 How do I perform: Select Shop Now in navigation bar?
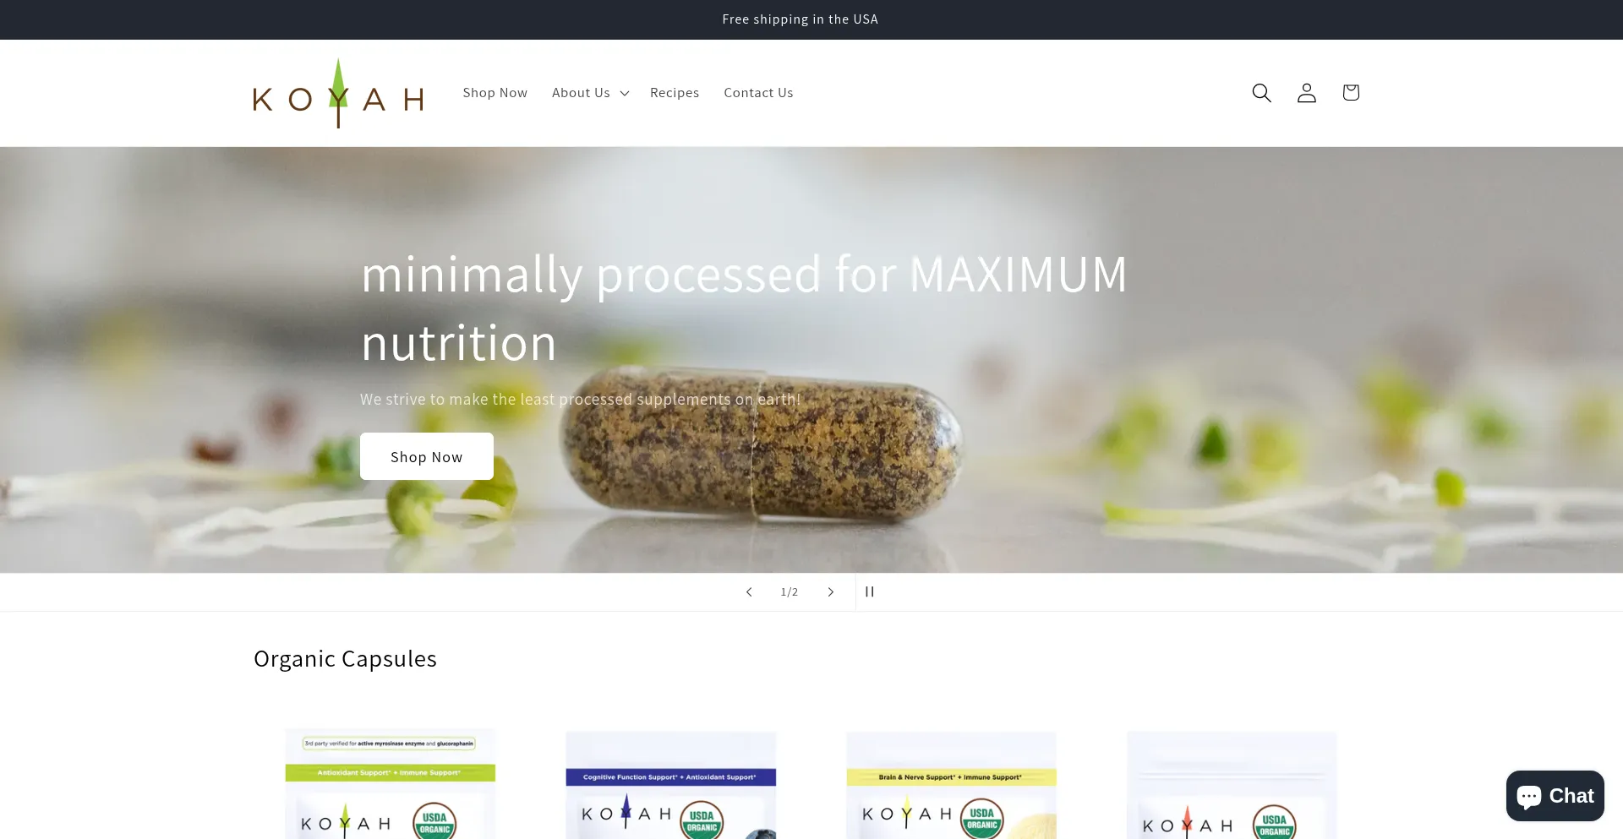[x=495, y=93]
